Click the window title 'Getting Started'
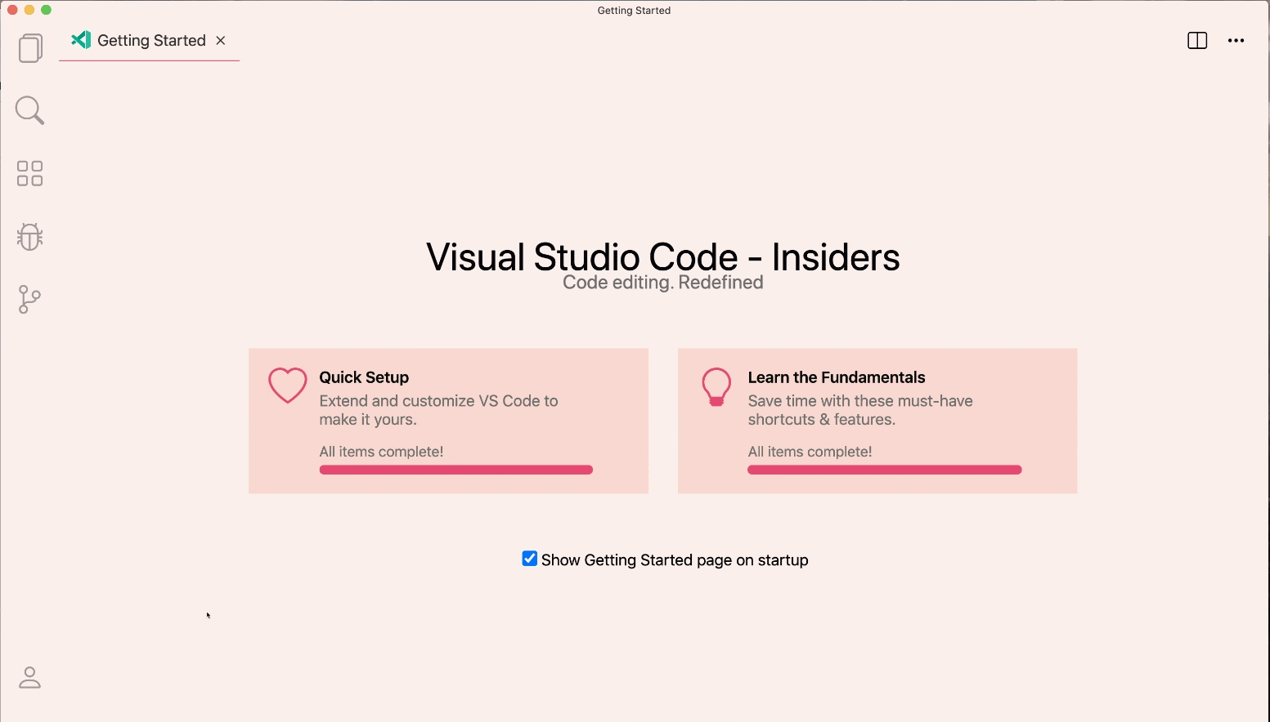Viewport: 1270px width, 722px height. 634,11
